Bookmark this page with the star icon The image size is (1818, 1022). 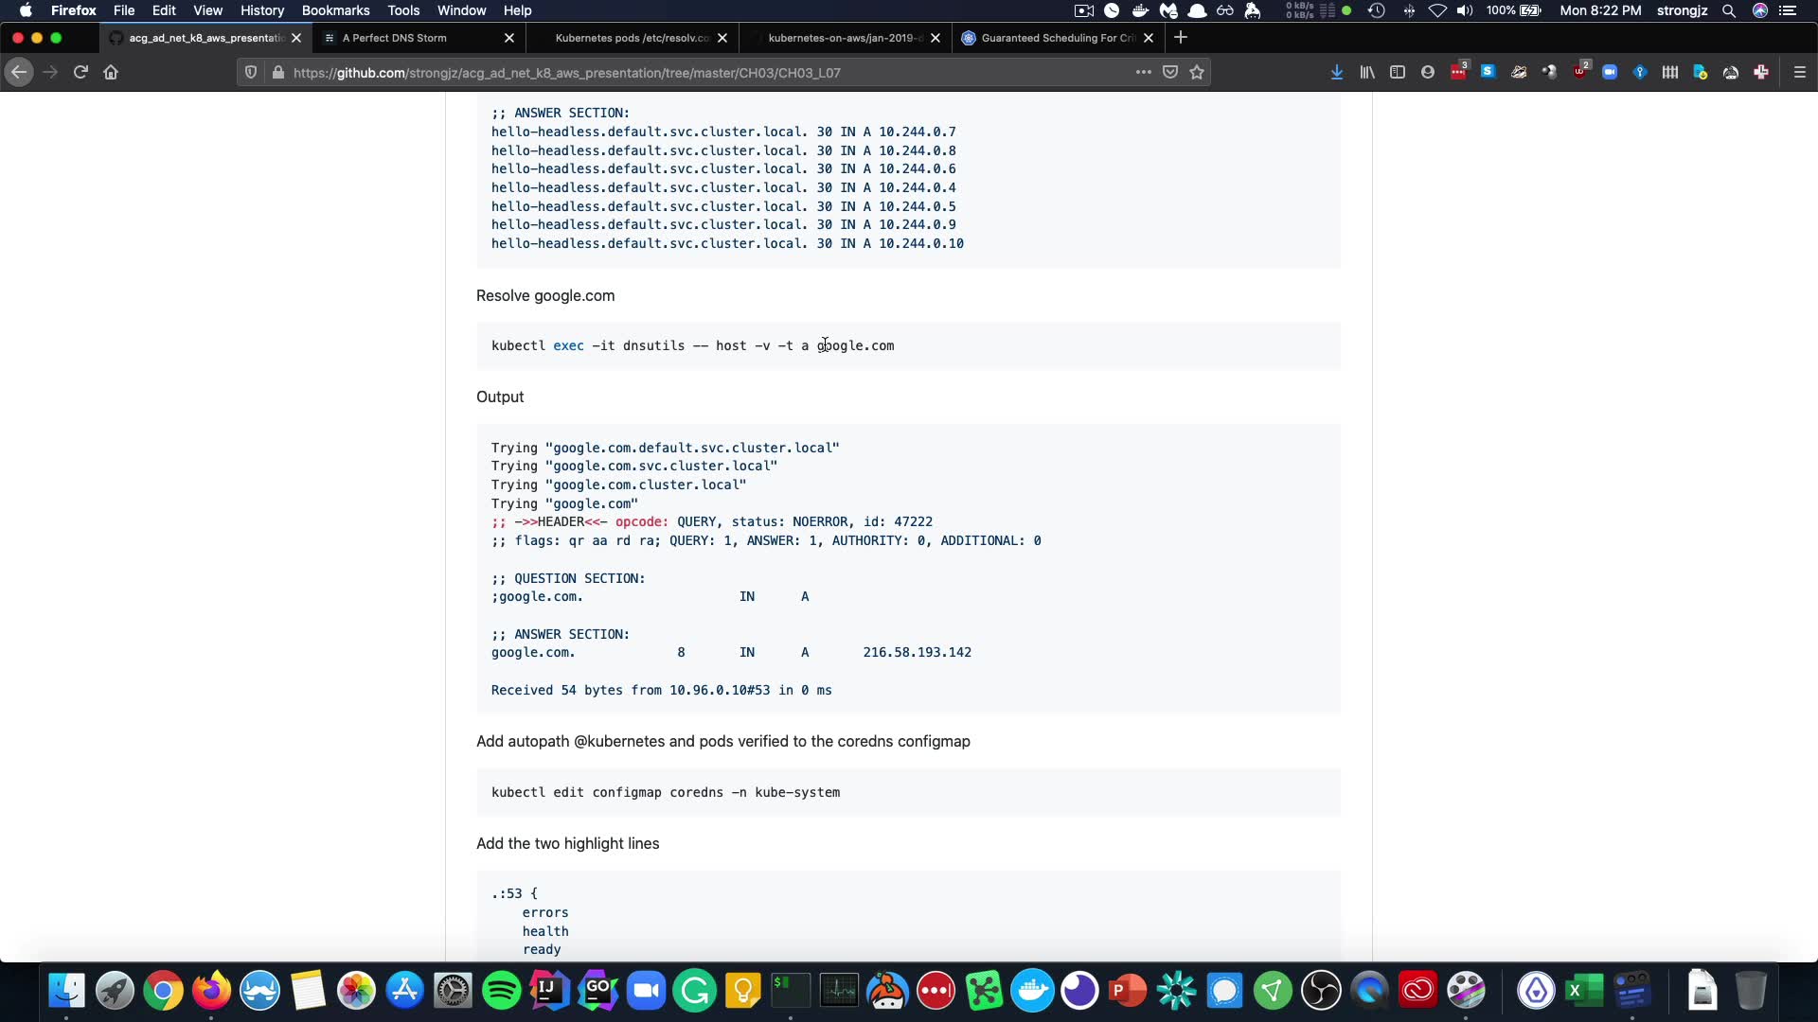coord(1197,72)
